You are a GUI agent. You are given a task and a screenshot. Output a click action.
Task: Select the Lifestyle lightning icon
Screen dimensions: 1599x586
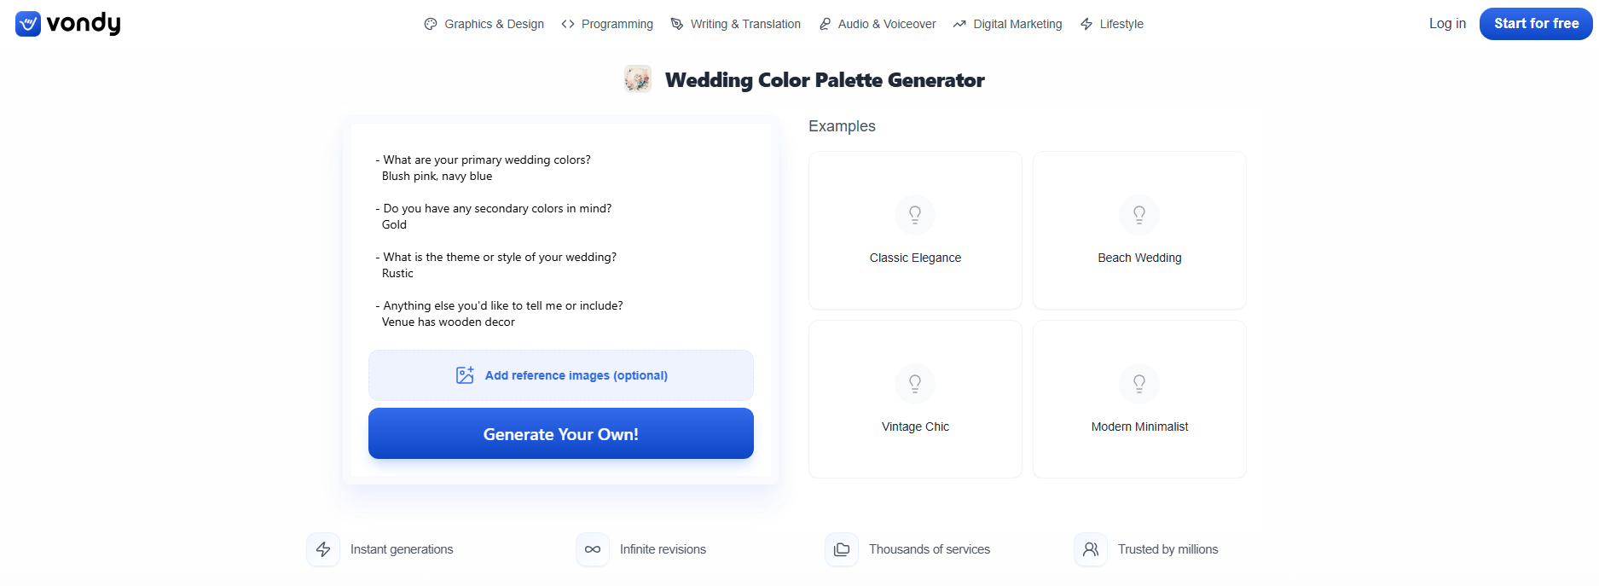pyautogui.click(x=1084, y=24)
